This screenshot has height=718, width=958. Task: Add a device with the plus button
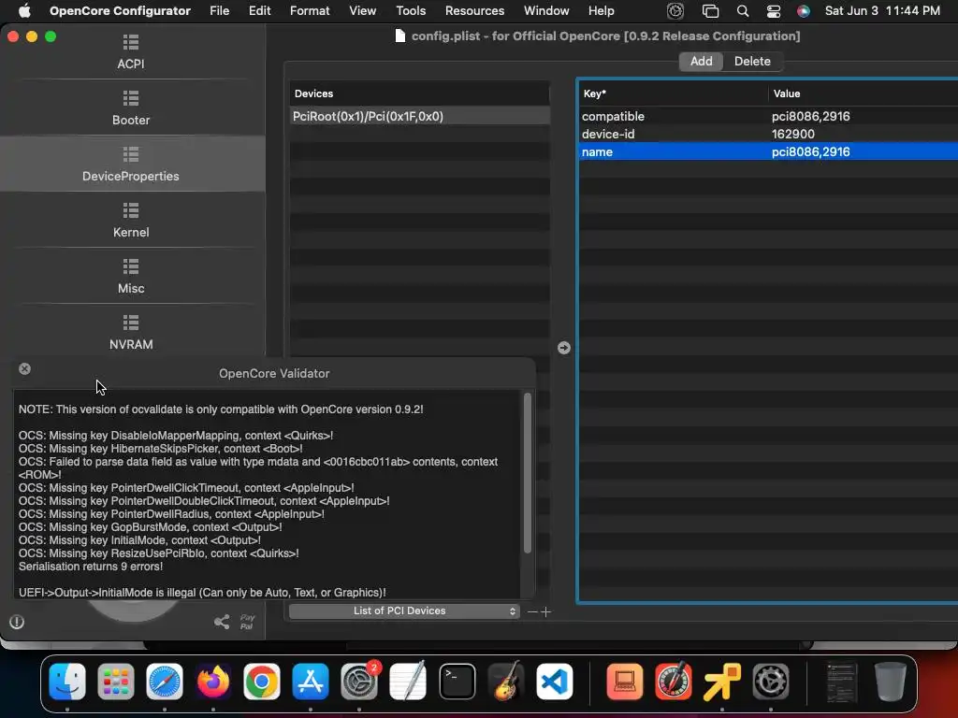(545, 611)
